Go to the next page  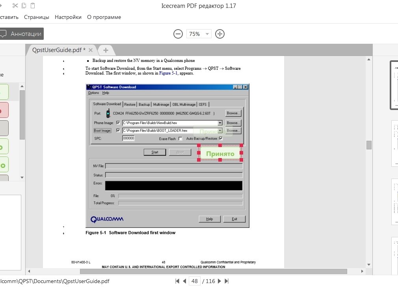(x=219, y=281)
